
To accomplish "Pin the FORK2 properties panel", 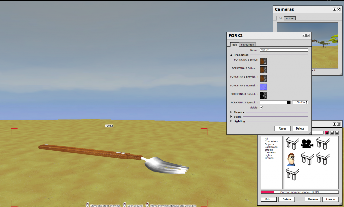I will click(x=304, y=36).
